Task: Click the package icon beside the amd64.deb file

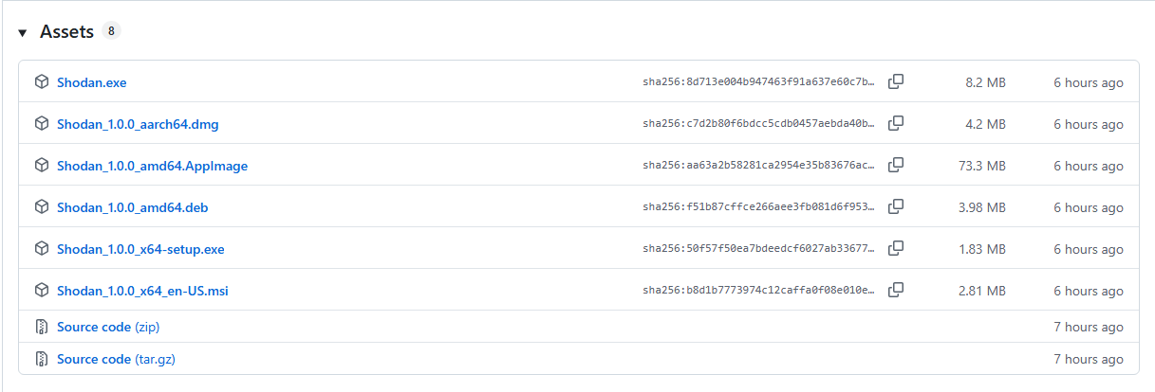Action: pyautogui.click(x=42, y=207)
